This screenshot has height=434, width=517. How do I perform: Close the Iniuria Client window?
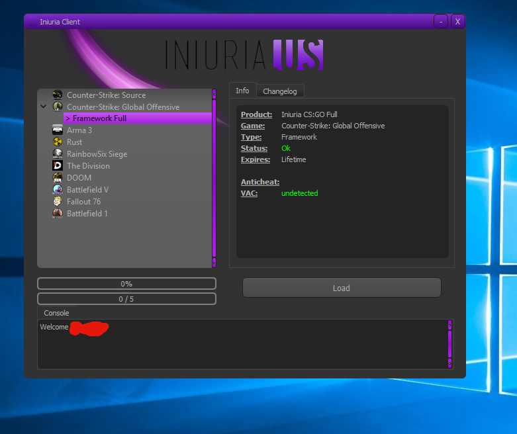point(457,22)
